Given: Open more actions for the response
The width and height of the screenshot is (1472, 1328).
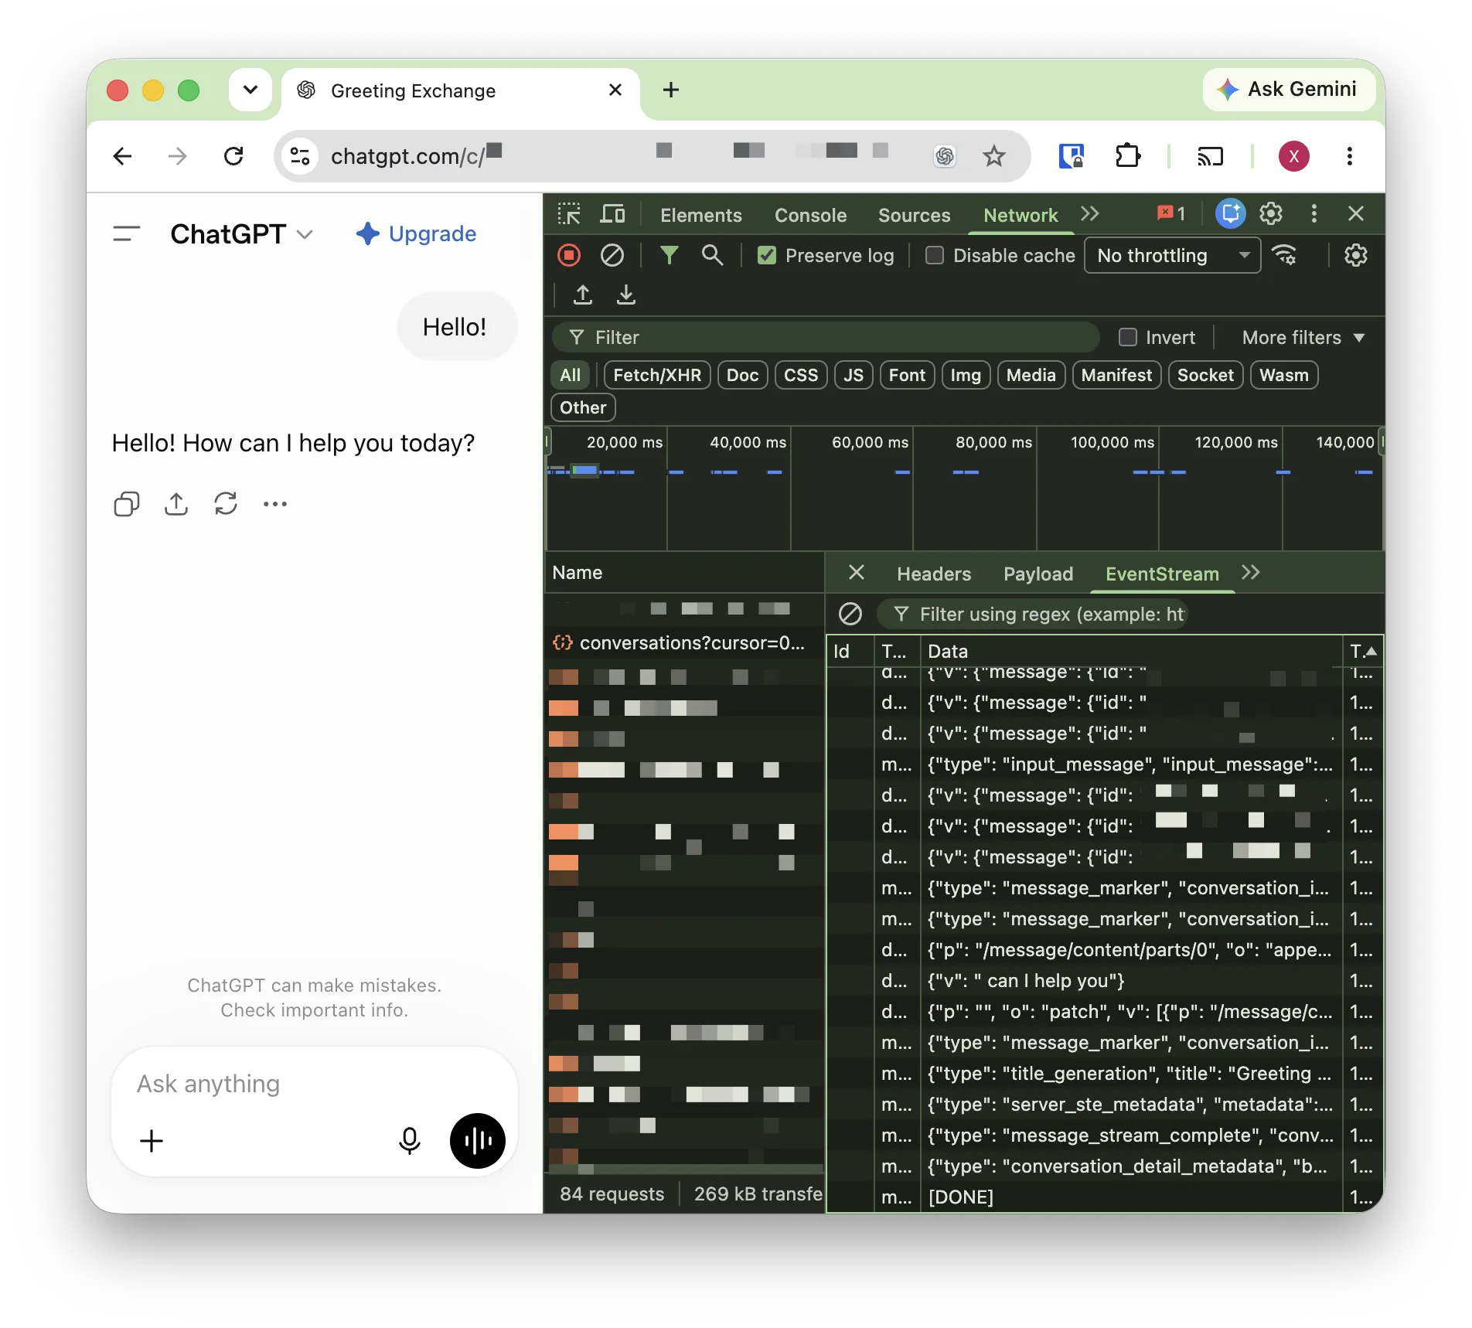Looking at the screenshot, I should point(275,504).
